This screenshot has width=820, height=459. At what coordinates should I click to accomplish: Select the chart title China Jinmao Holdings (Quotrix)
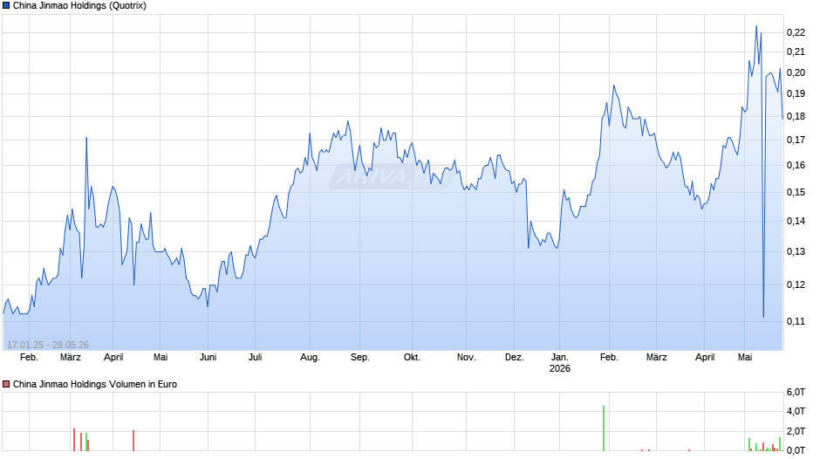pos(79,6)
